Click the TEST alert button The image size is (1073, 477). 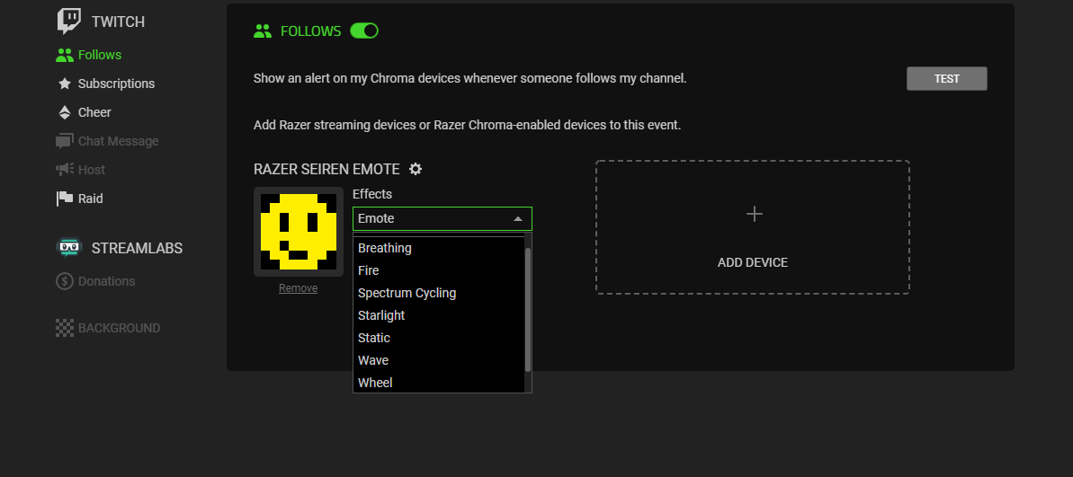[947, 78]
